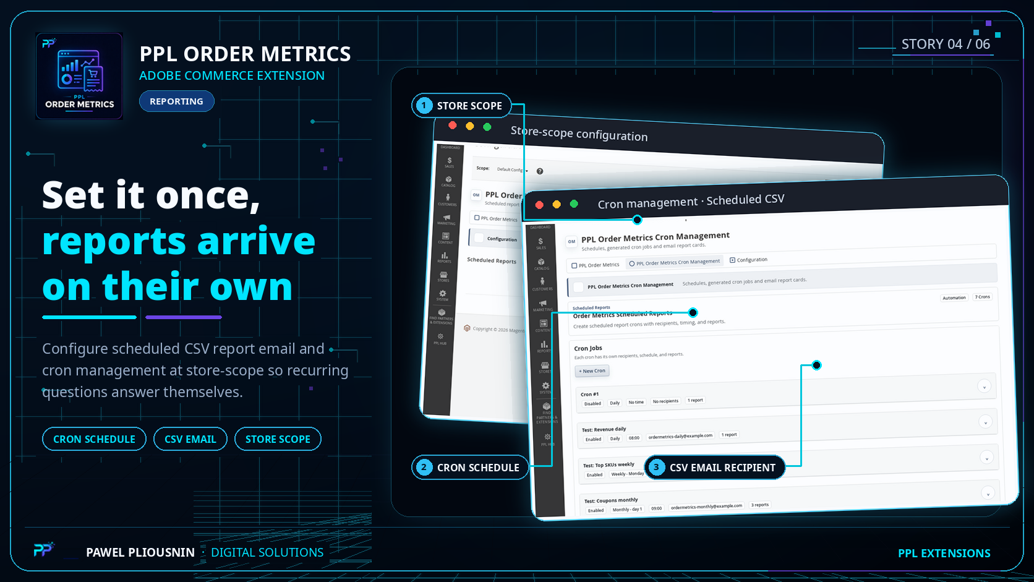Open Find Partners & Extensions in Store-scope sidebar
This screenshot has width=1034, height=582.
pos(442,316)
